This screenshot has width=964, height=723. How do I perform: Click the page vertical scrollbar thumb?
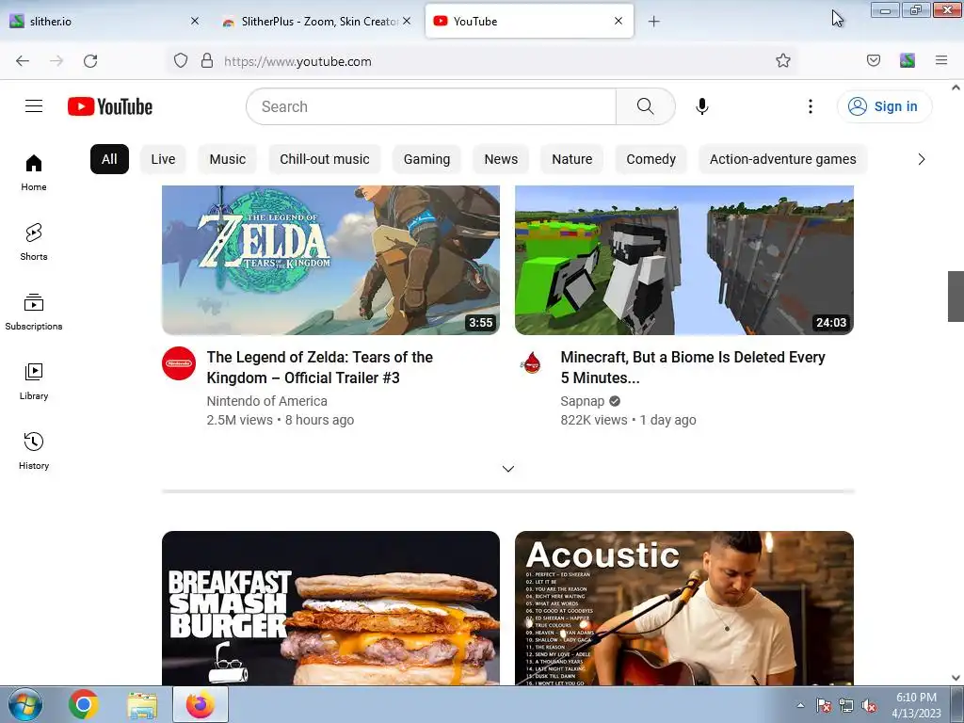(x=956, y=296)
